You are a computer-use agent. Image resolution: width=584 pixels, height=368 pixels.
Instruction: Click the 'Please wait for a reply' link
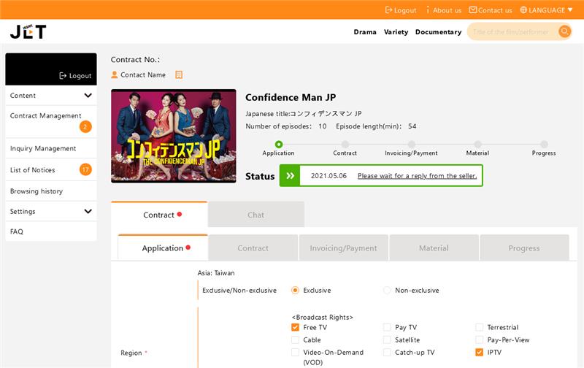[417, 176]
